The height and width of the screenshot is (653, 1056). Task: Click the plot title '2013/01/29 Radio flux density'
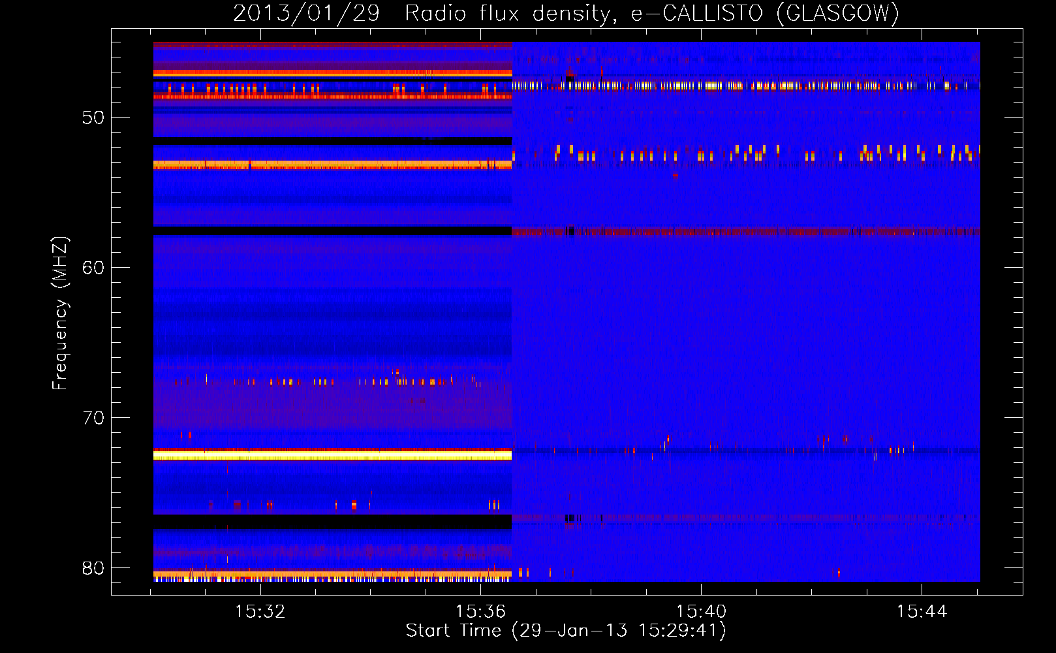click(426, 13)
